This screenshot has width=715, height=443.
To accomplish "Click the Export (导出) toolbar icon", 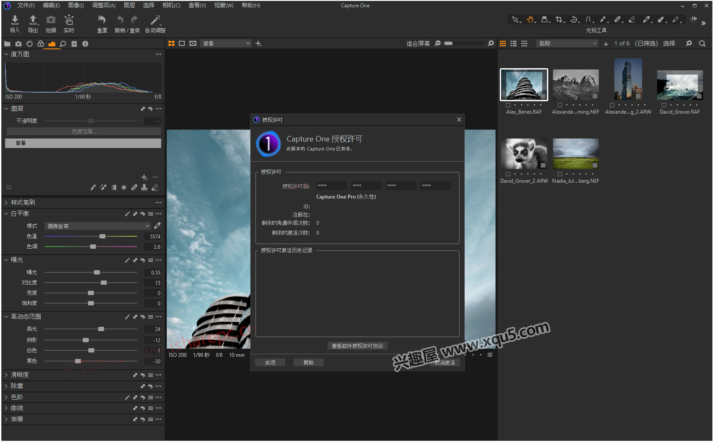I will coord(33,20).
